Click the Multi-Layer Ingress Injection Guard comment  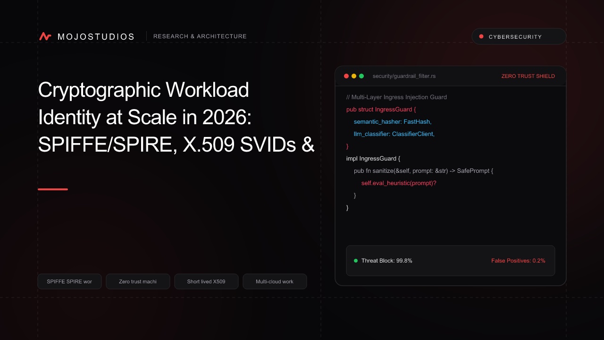[396, 97]
